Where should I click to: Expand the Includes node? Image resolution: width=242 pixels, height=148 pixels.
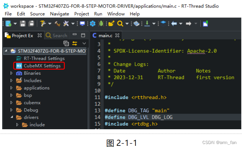click(x=12, y=80)
